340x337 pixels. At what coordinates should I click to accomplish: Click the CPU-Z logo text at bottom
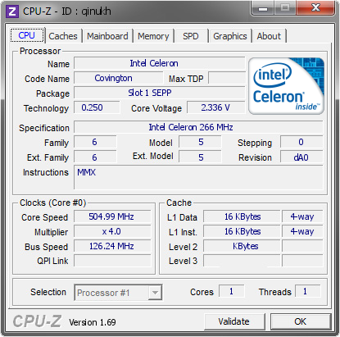(37, 321)
